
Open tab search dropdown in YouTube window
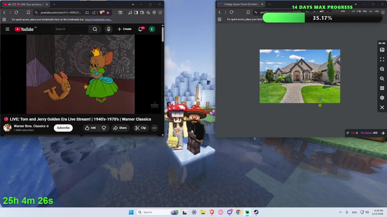point(133,4)
